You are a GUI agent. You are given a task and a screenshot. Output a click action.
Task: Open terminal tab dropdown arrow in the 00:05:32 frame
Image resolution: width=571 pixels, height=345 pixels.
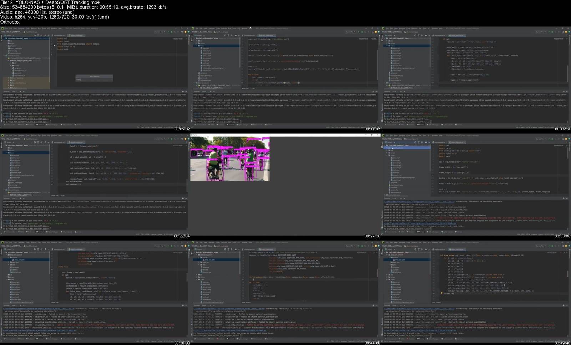(24, 92)
